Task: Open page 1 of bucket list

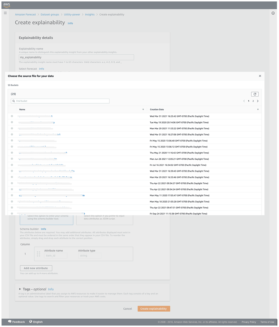Action: click(249, 101)
